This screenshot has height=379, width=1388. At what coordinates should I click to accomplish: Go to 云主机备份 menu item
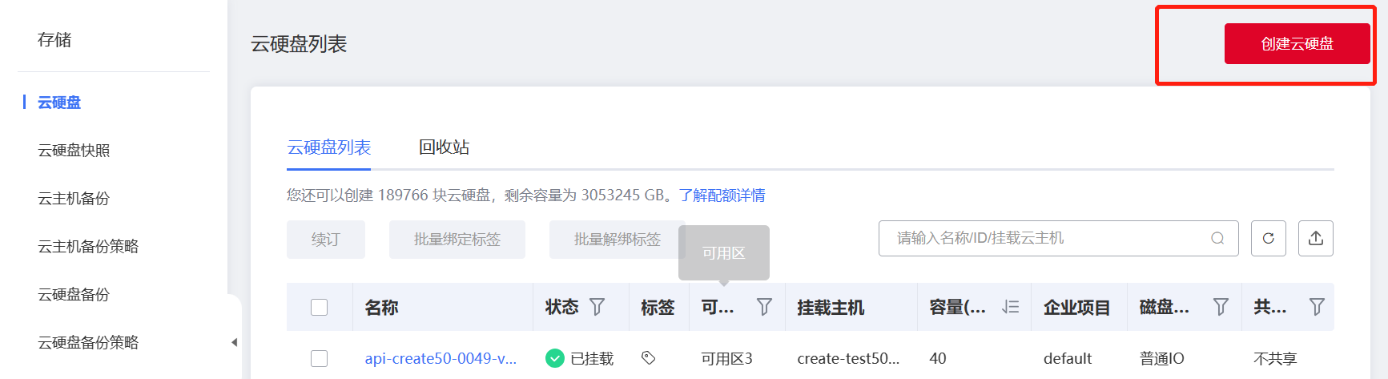pos(74,199)
